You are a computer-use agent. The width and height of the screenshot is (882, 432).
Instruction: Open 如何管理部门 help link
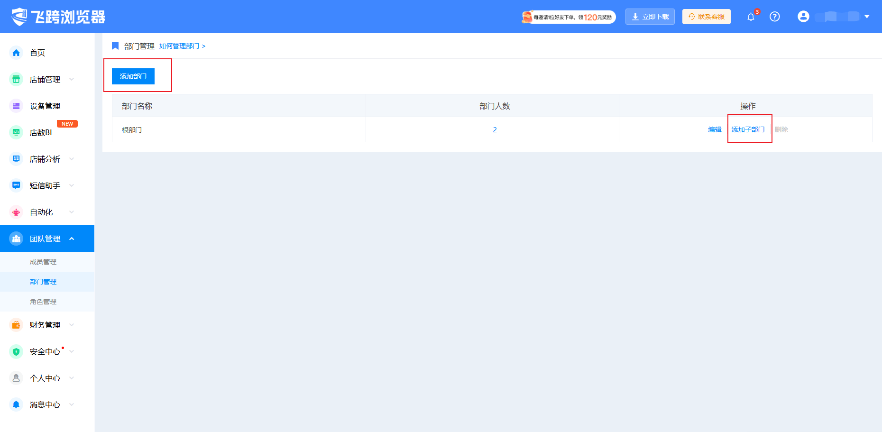[182, 46]
